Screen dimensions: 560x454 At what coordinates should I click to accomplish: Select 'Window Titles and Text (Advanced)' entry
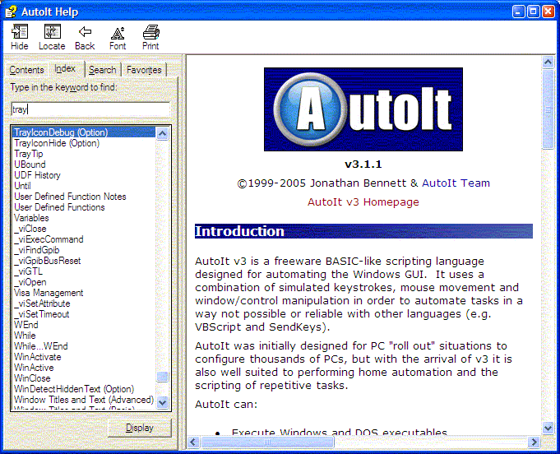click(84, 400)
